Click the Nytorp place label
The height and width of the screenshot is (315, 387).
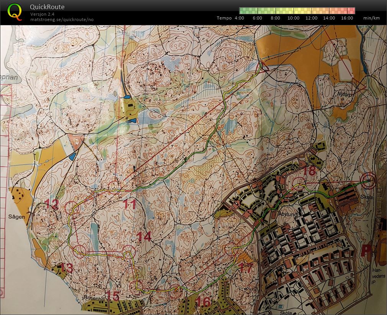[343, 93]
